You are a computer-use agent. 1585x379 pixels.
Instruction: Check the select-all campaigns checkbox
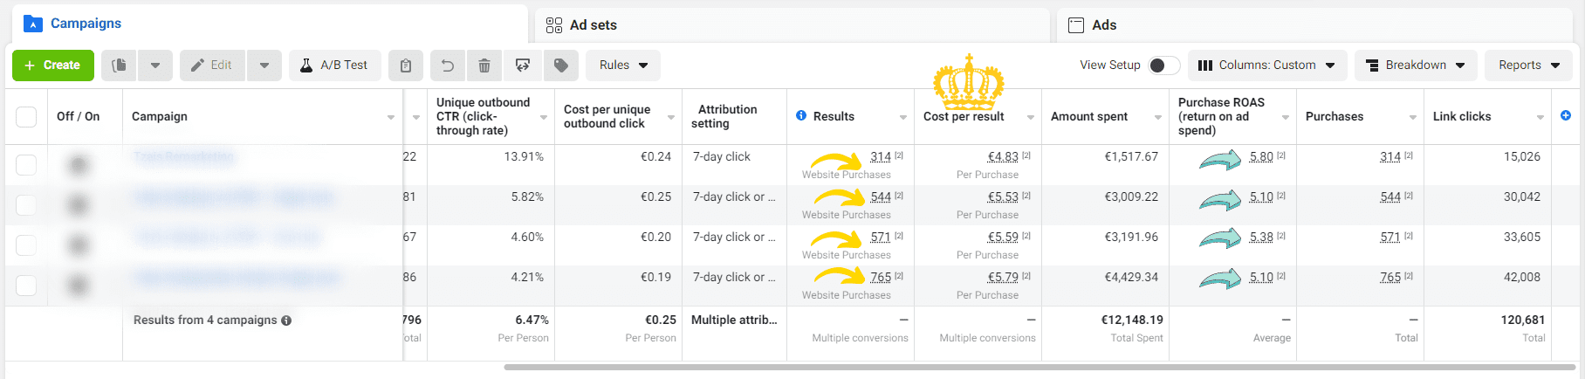click(x=26, y=116)
